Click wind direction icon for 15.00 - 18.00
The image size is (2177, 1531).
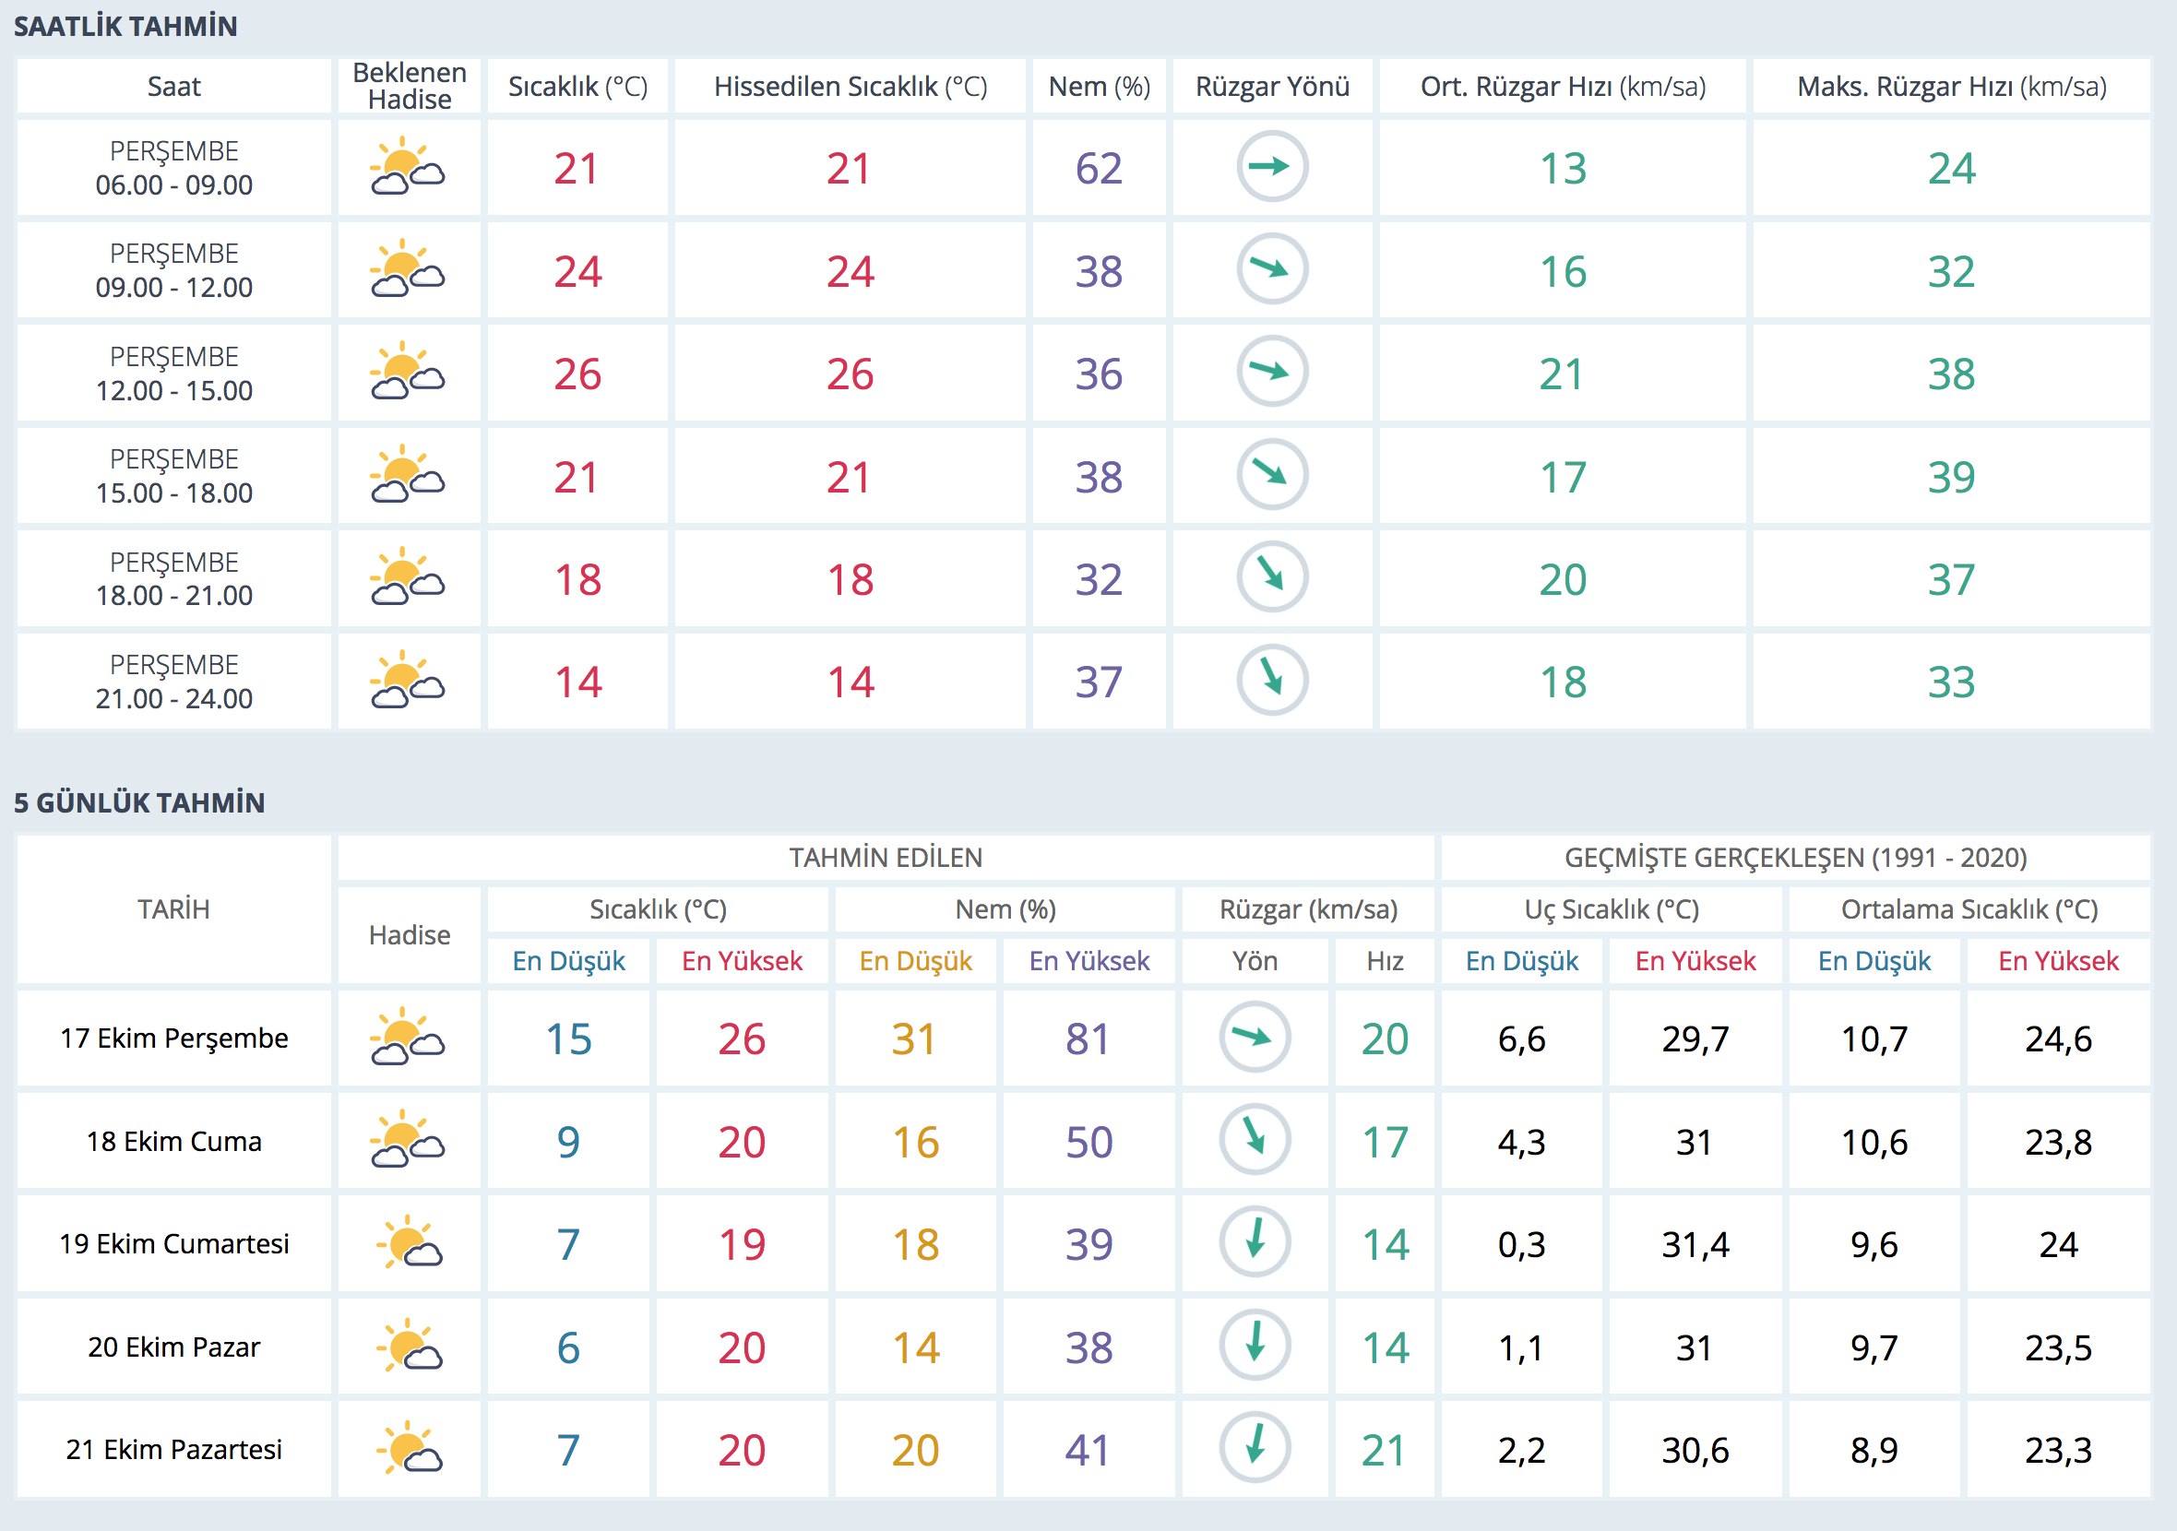[1272, 475]
